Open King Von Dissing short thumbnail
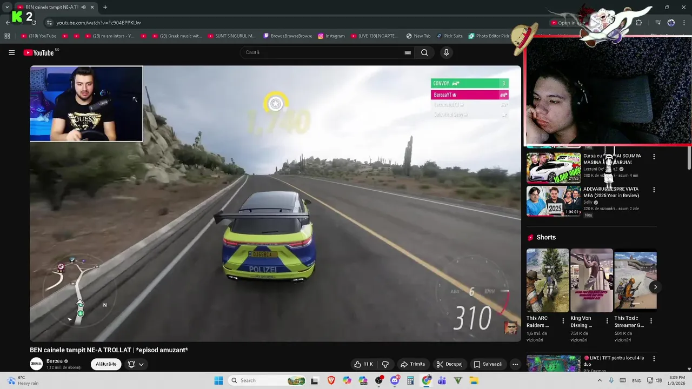 click(591, 280)
